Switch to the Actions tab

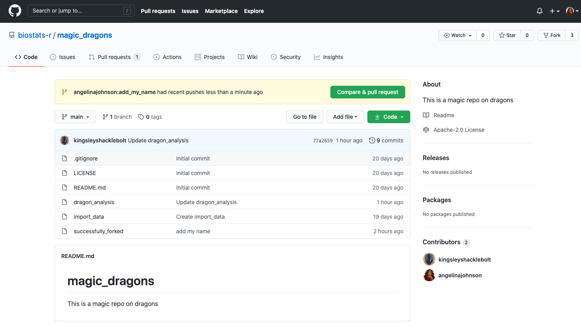tap(168, 57)
